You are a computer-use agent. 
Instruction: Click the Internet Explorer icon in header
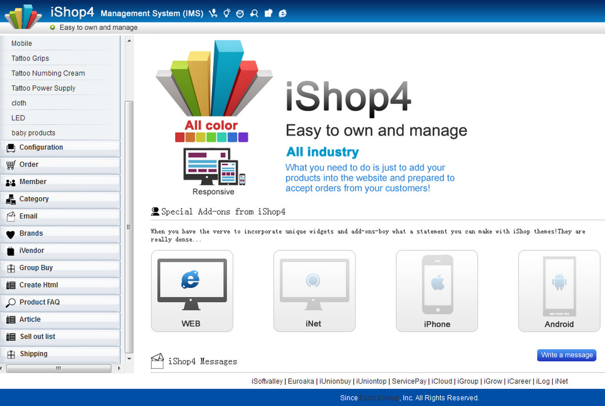click(x=283, y=13)
